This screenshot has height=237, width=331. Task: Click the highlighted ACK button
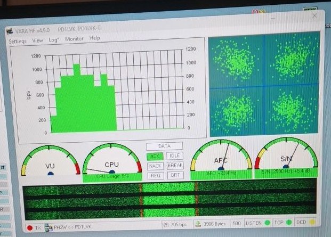tap(155, 156)
